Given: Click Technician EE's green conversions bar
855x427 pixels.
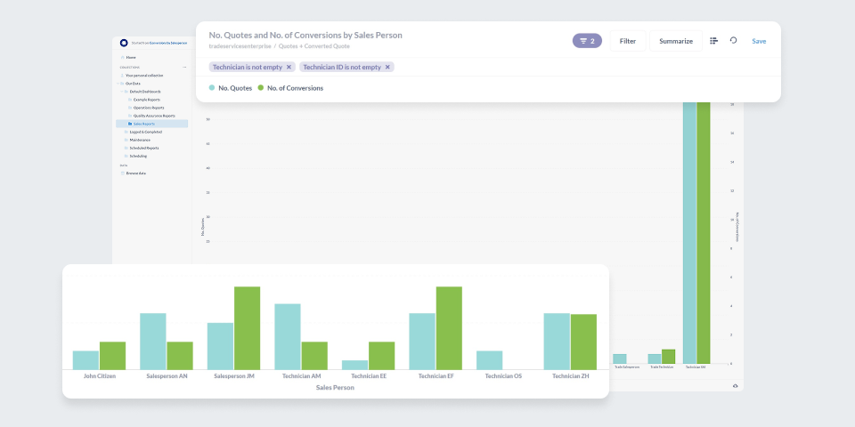Looking at the screenshot, I should coord(382,356).
